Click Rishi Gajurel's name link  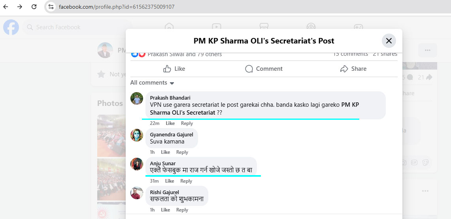tap(164, 192)
